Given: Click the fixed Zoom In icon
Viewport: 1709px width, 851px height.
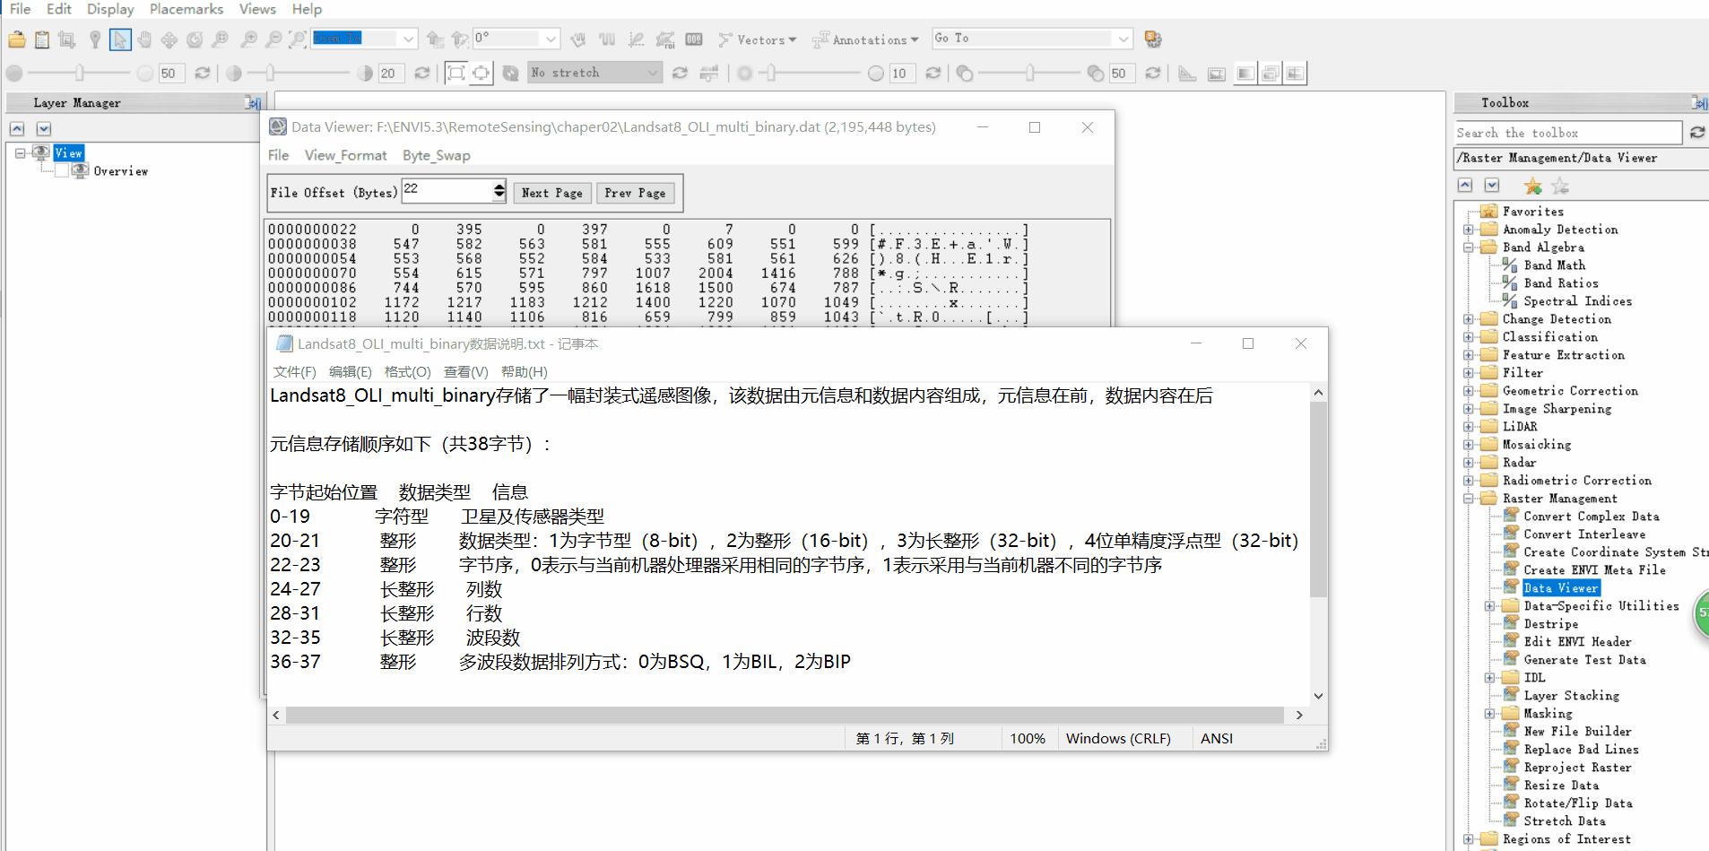Looking at the screenshot, I should [x=249, y=39].
